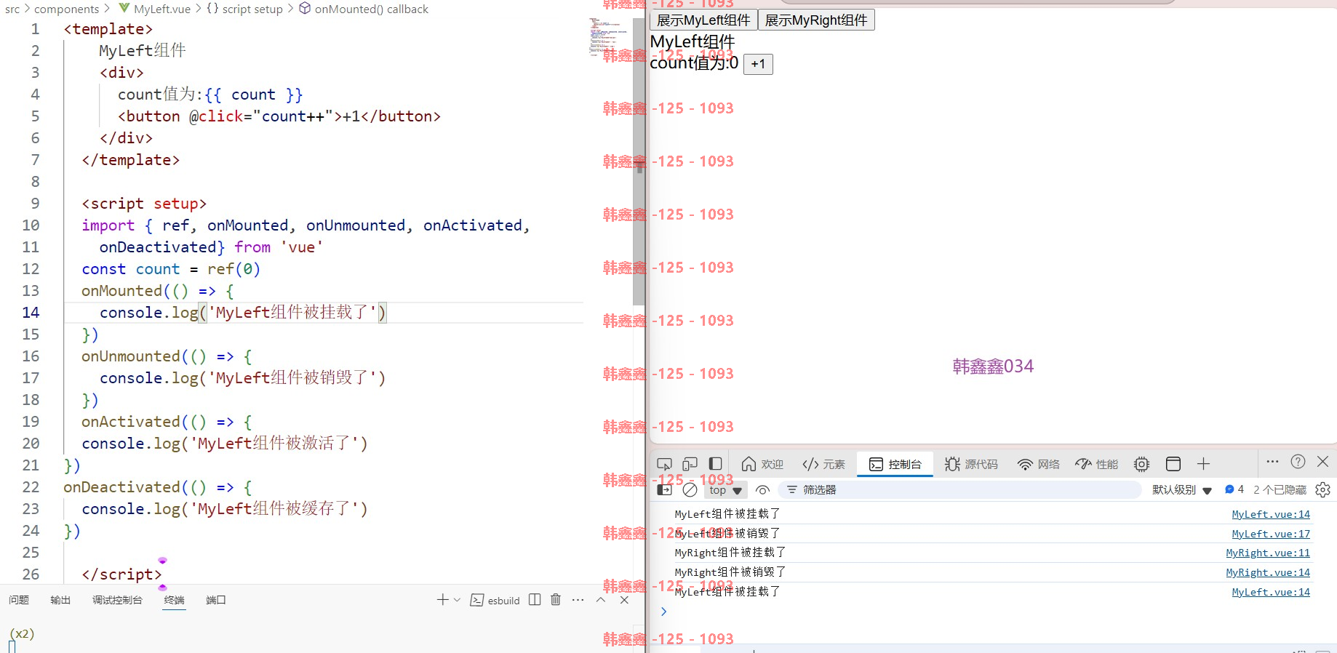Open the terminal panel three-dot more actions menu
The image size is (1337, 653).
[578, 600]
